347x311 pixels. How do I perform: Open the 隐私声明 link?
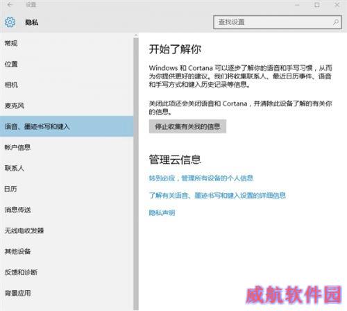(x=162, y=212)
